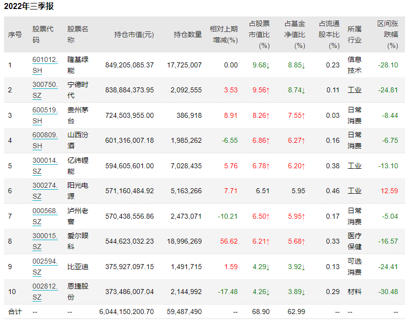Viewport: 405px width, 324px height.
Task: Click the 2022年三季报 report heading
Action: pyautogui.click(x=29, y=6)
